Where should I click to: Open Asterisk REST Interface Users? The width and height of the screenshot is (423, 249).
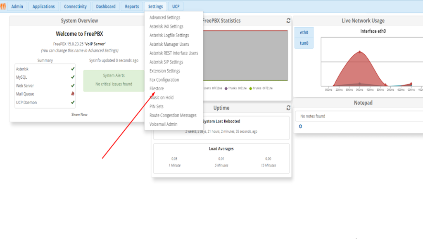click(x=174, y=53)
